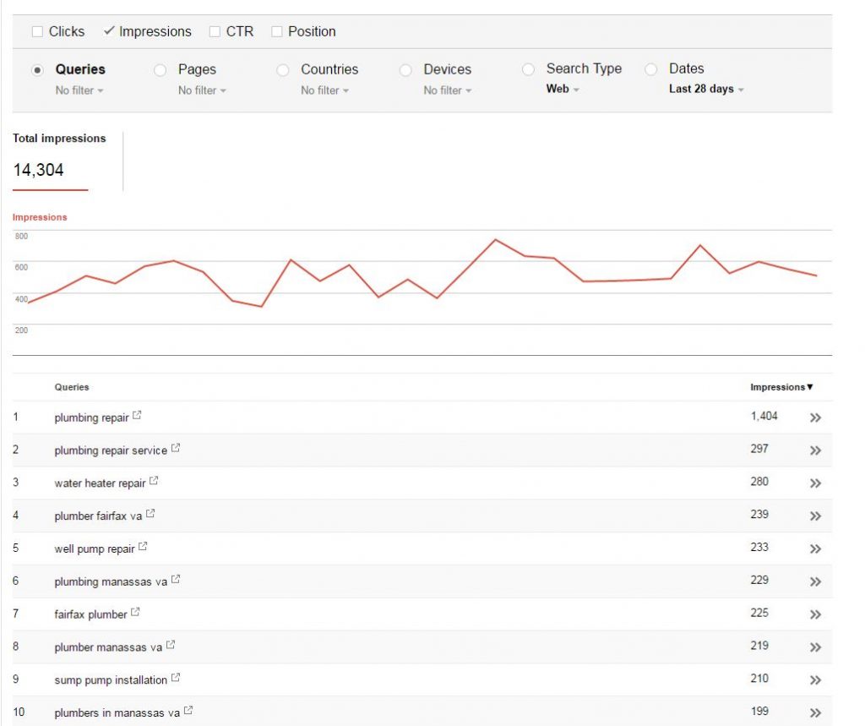
Task: Expand details for 'plumbing repair service' row
Action: (x=814, y=450)
